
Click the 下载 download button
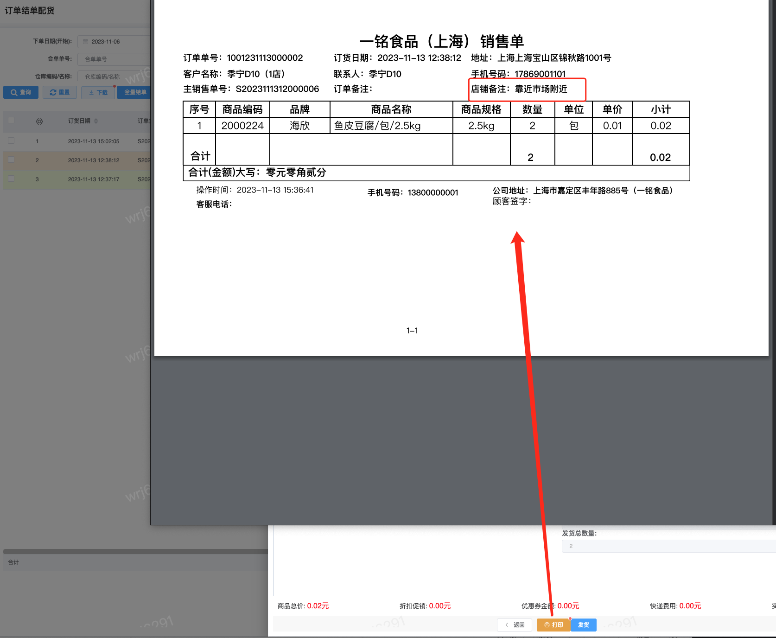(x=98, y=92)
